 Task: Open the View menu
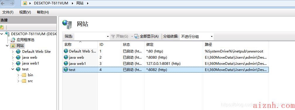pyautogui.click(x=25, y=12)
